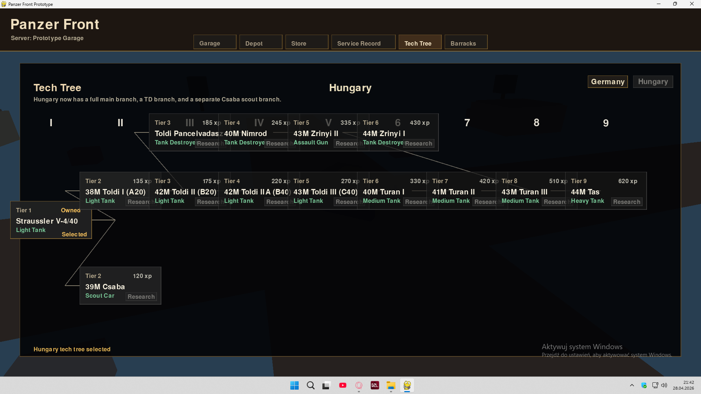The height and width of the screenshot is (394, 701).
Task: Open the File Explorer taskbar icon
Action: [391, 385]
